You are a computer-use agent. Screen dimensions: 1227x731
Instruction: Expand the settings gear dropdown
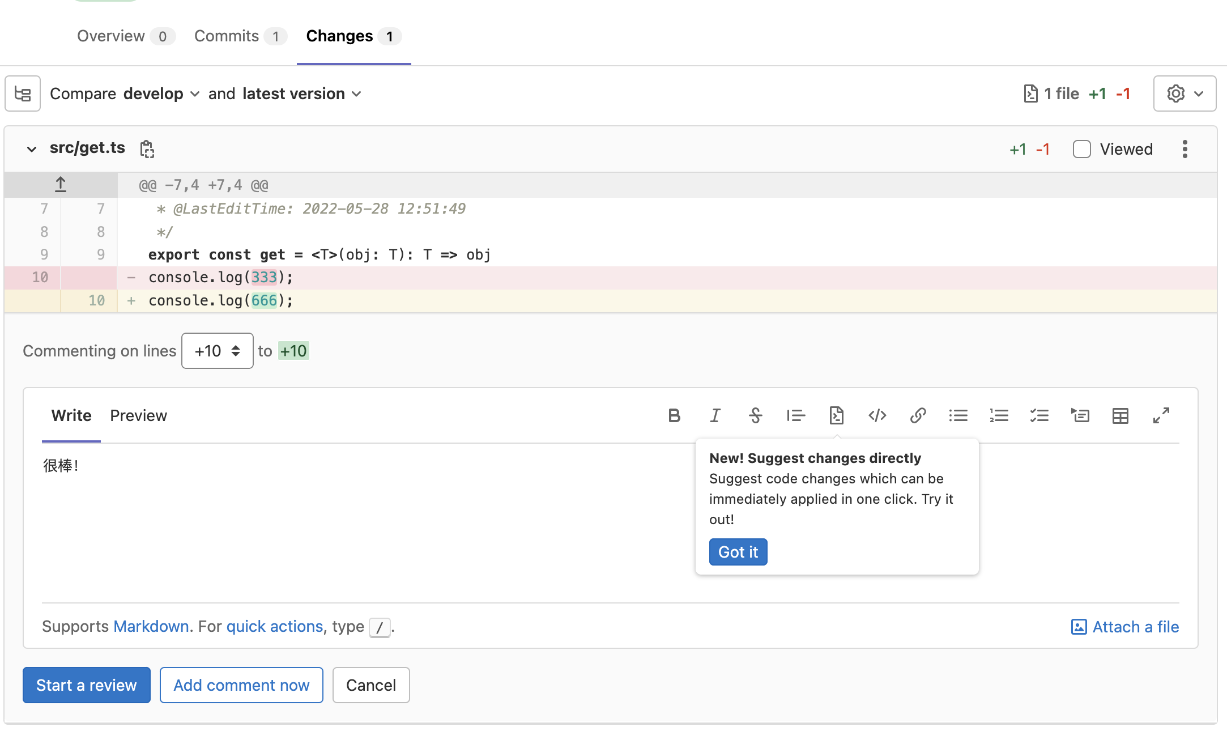1185,93
